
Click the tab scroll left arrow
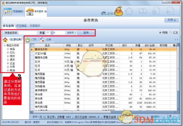pyautogui.click(x=175, y=40)
